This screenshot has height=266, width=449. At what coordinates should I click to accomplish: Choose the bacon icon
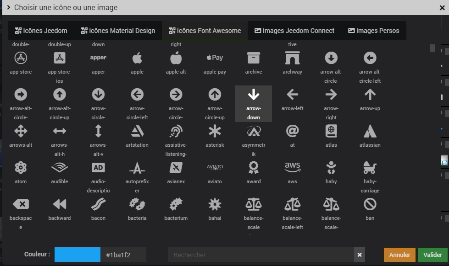(98, 204)
